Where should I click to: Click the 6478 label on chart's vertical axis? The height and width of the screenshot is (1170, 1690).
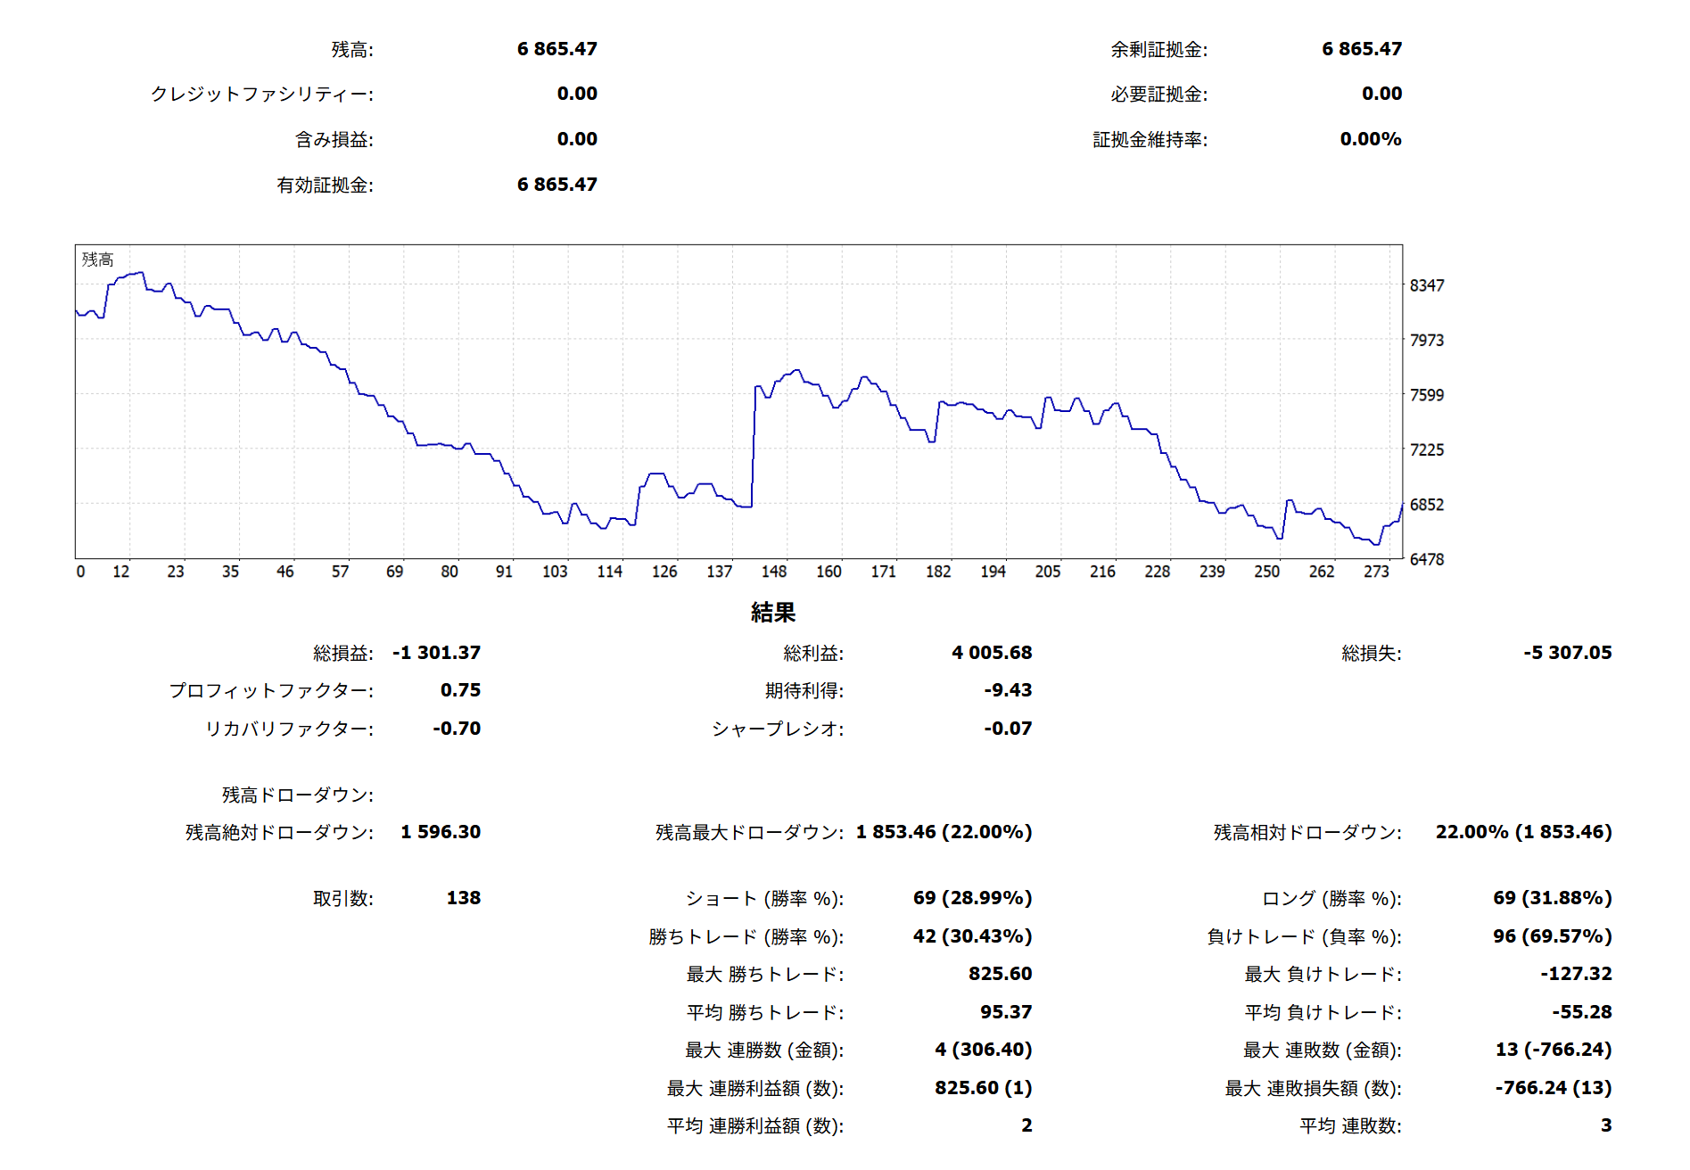point(1426,559)
